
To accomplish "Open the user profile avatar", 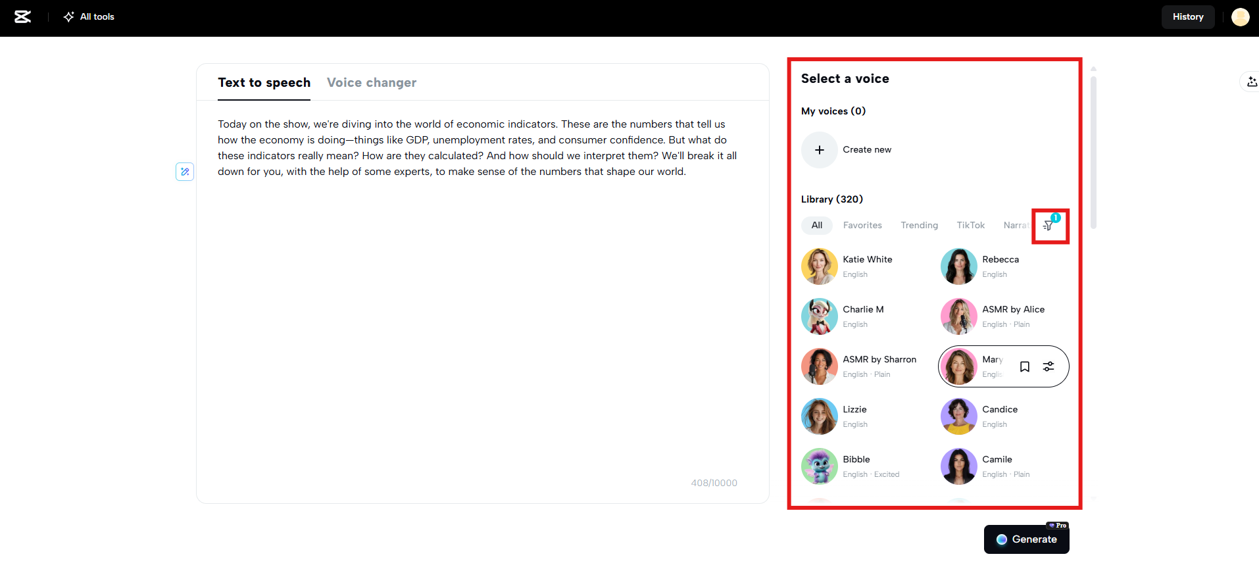I will (x=1240, y=17).
